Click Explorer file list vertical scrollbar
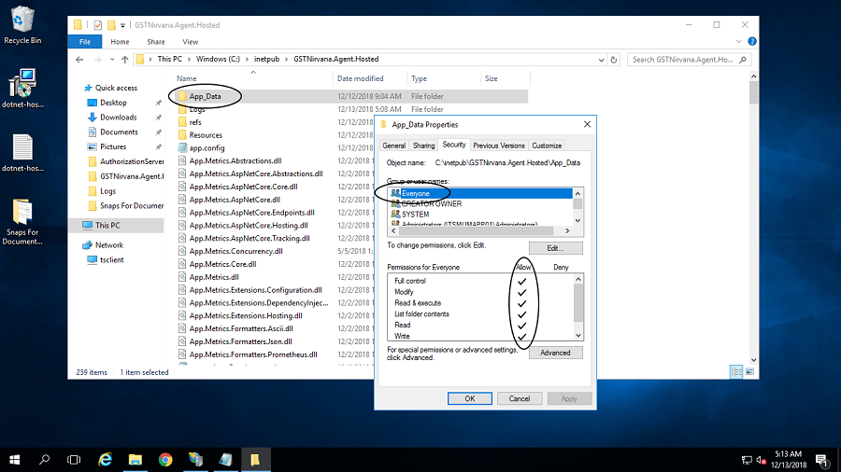Viewport: 841px width, 472px height. 753,217
